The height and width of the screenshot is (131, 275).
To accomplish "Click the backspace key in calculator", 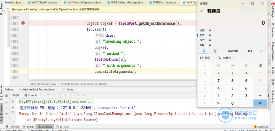I will (x=260, y=66).
